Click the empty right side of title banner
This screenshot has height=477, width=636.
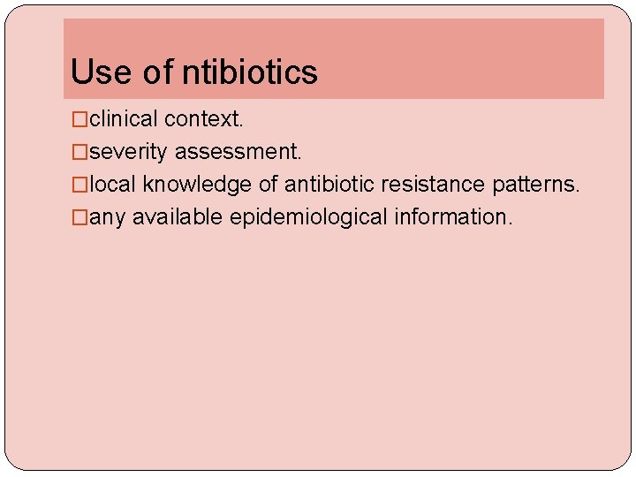click(x=468, y=62)
